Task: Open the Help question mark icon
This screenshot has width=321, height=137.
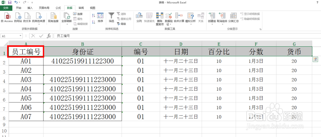Action: click(317, 3)
